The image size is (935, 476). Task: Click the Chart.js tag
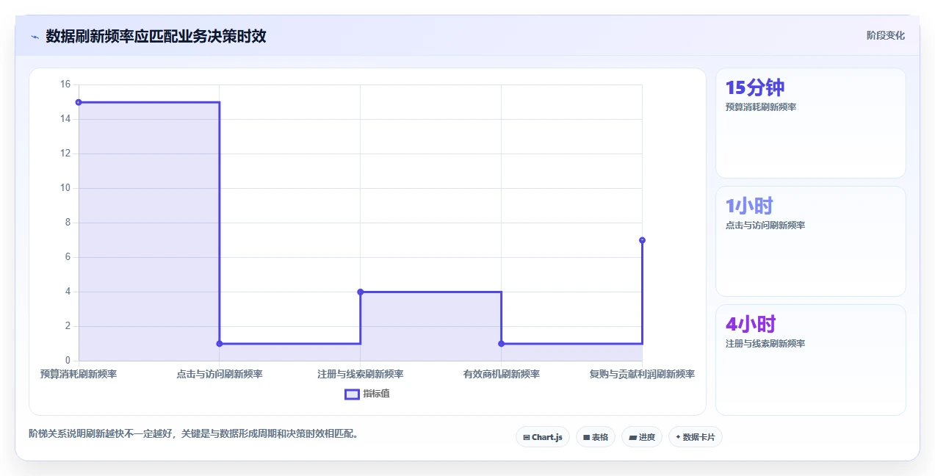point(543,437)
